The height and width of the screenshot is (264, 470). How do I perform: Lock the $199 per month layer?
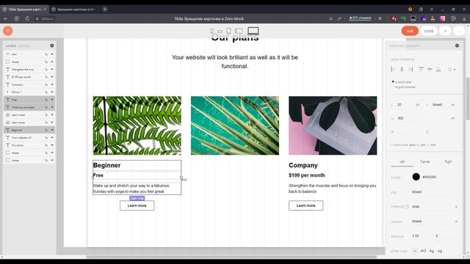[46, 77]
